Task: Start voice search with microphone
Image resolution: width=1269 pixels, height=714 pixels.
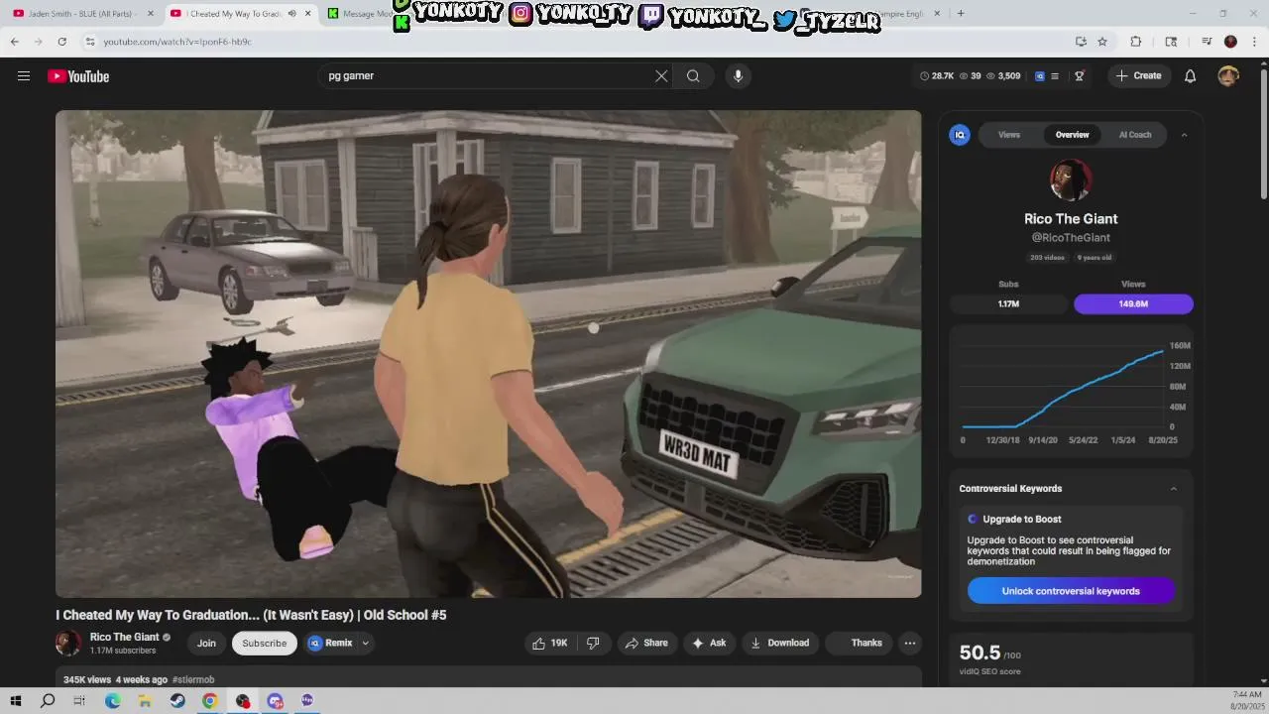Action: pyautogui.click(x=738, y=76)
